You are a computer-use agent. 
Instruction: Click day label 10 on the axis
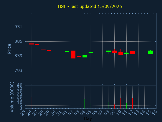pyautogui.click(x=118, y=113)
